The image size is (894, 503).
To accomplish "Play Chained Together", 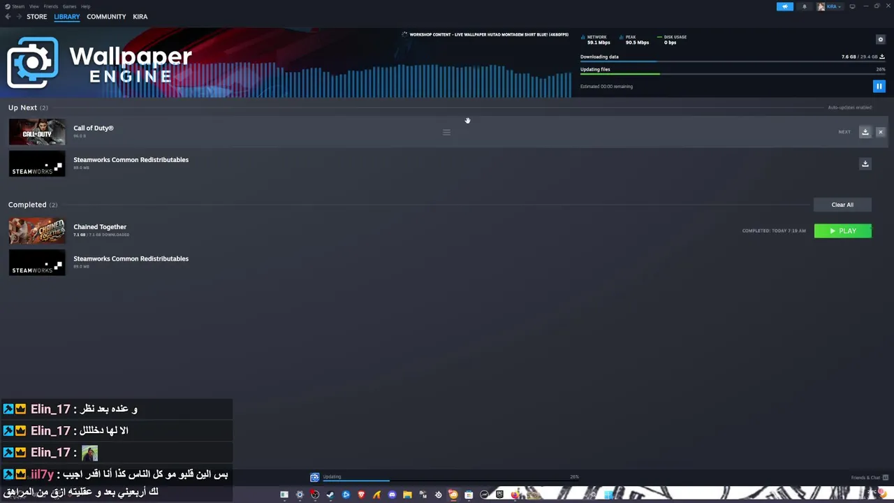I will [843, 231].
